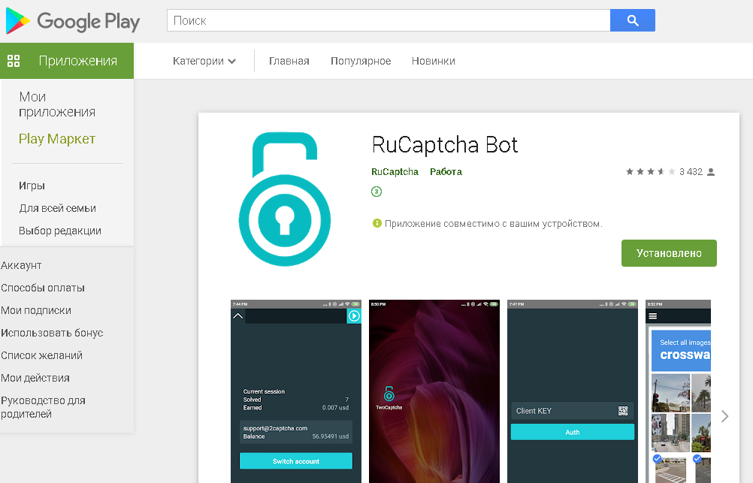This screenshot has width=753, height=483.
Task: Focus the Поиск search field
Action: click(389, 20)
